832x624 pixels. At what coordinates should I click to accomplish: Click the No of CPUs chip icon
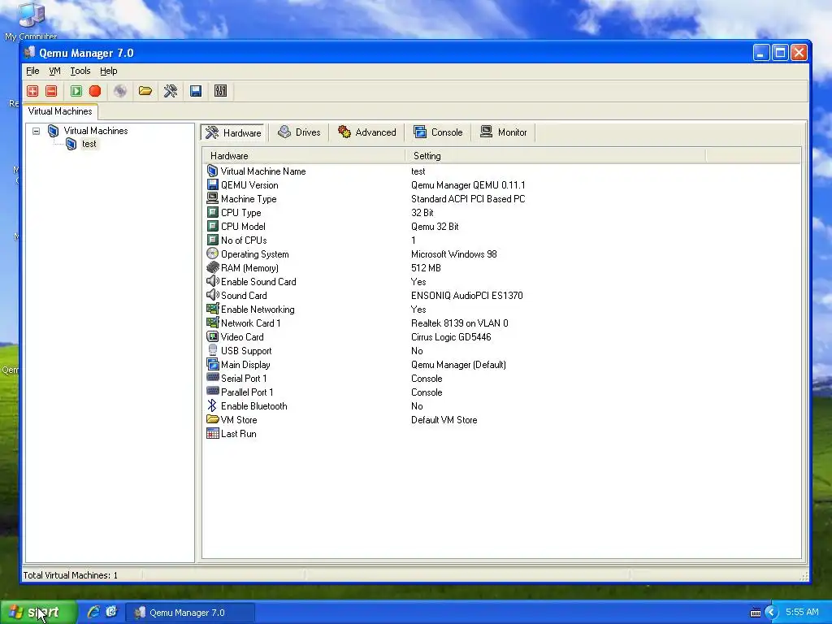[x=212, y=240]
